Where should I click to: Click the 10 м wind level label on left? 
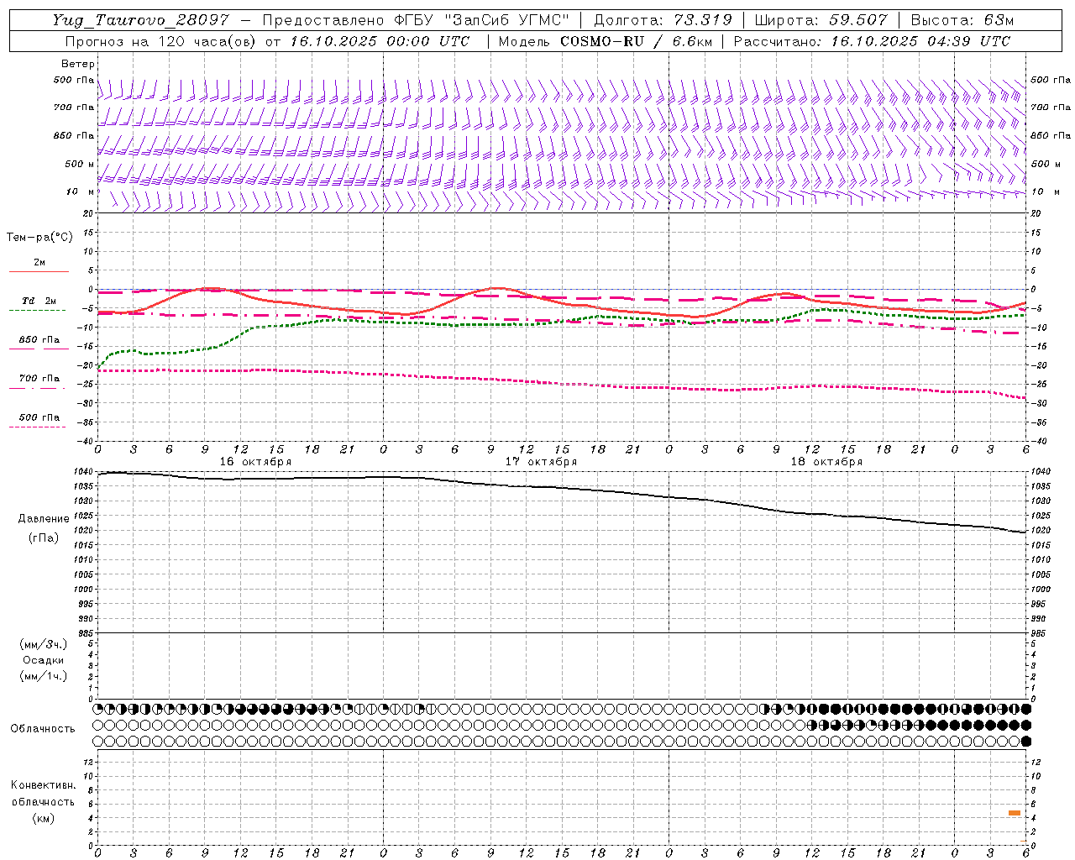coord(80,191)
